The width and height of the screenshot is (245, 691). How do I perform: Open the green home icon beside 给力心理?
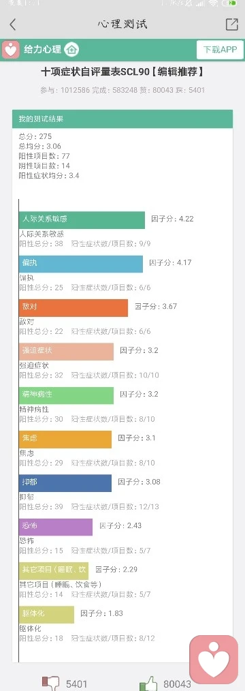(71, 49)
